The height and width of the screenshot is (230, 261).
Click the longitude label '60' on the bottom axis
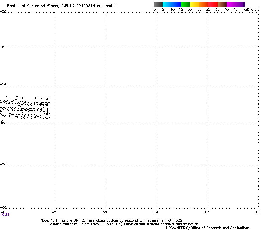coord(258,212)
